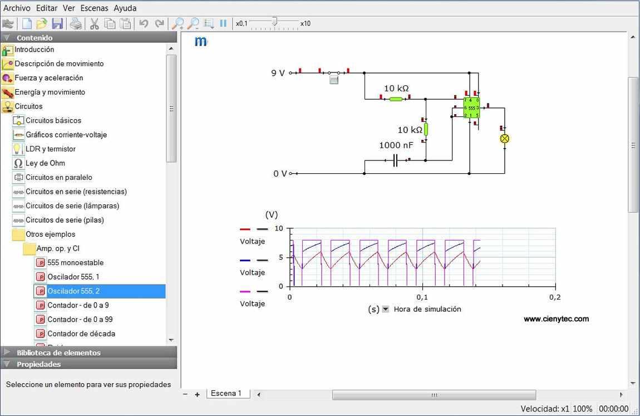
Task: Select the 555 timer chip in the circuit
Action: coord(471,107)
